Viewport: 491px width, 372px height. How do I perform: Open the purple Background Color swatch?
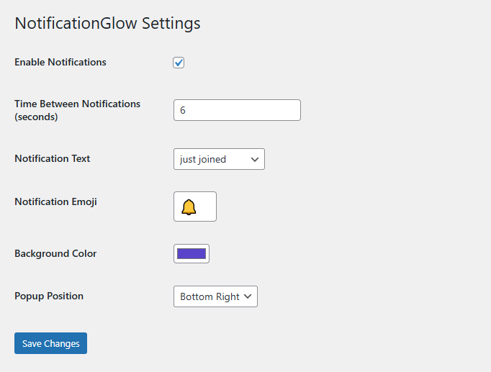pyautogui.click(x=192, y=253)
